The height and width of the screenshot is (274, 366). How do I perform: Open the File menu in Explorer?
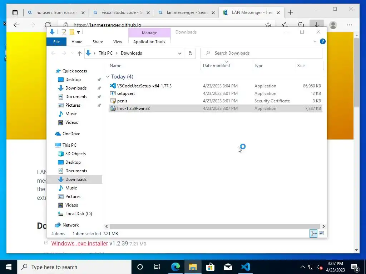[56, 42]
